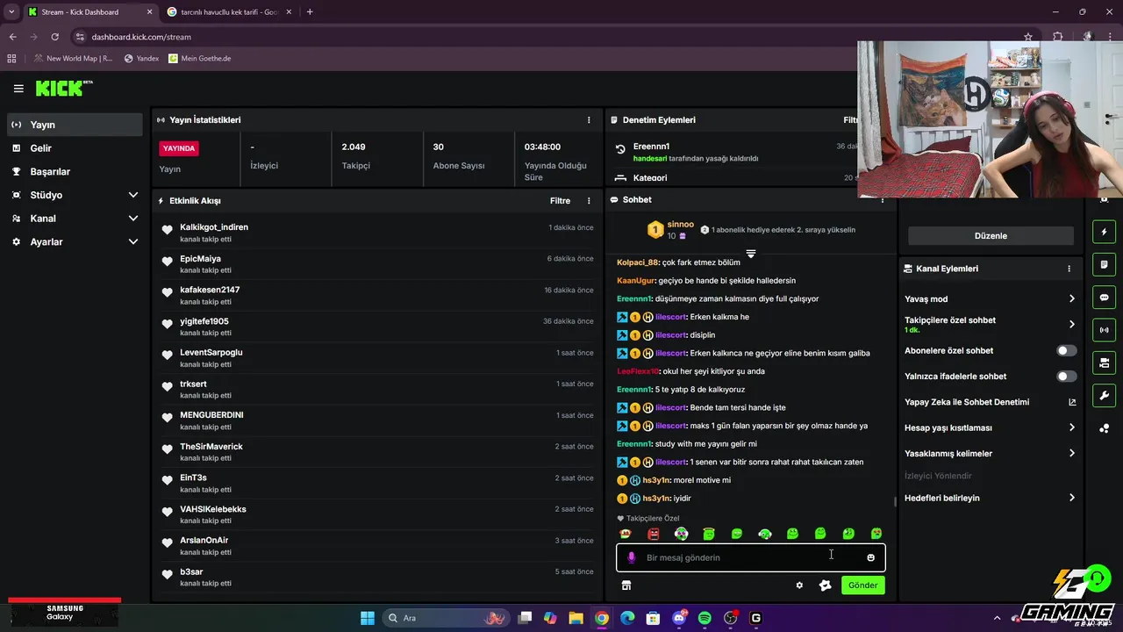Toggle Abonelere özel sohbet switch
This screenshot has width=1123, height=632.
pos(1066,350)
